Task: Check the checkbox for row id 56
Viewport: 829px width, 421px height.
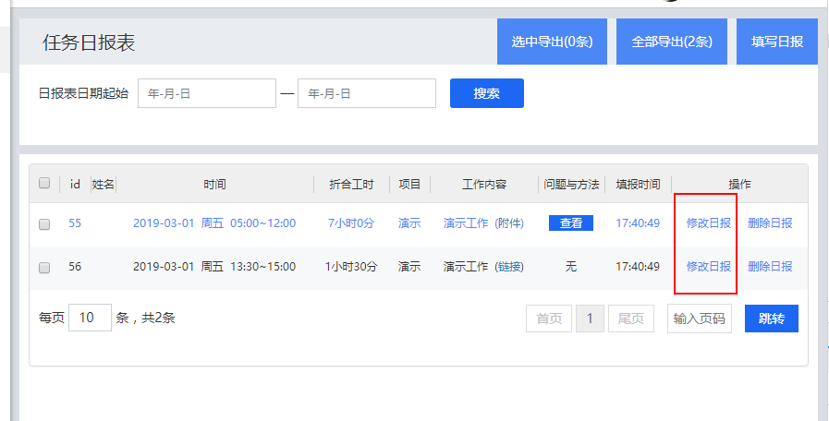Action: pyautogui.click(x=44, y=268)
